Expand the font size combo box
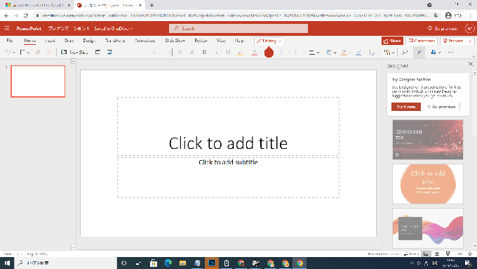The image size is (477, 269). (169, 53)
